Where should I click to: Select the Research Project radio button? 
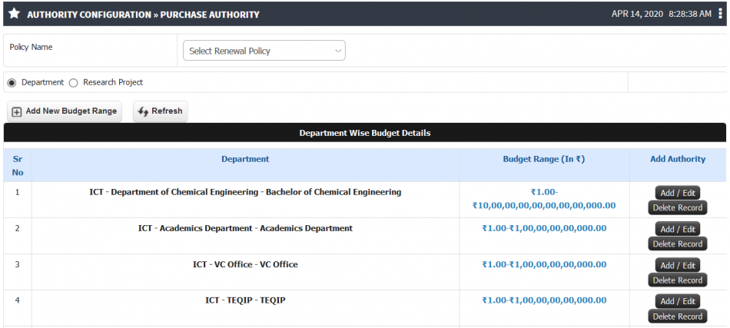73,83
